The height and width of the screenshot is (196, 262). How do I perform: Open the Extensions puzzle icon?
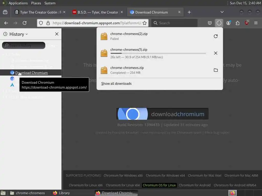click(x=237, y=23)
